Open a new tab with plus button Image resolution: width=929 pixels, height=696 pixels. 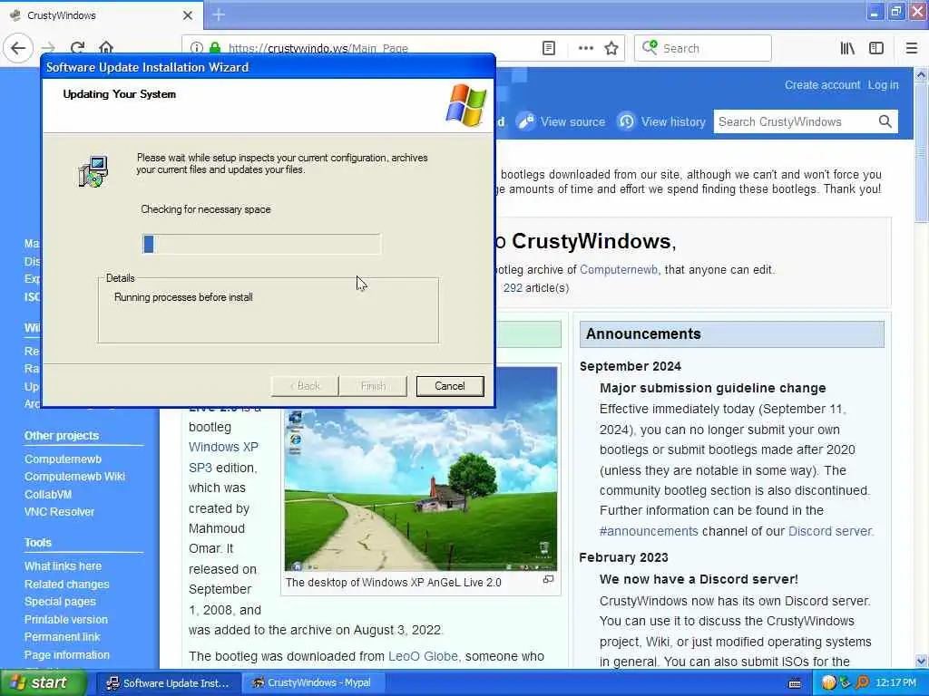[x=219, y=14]
